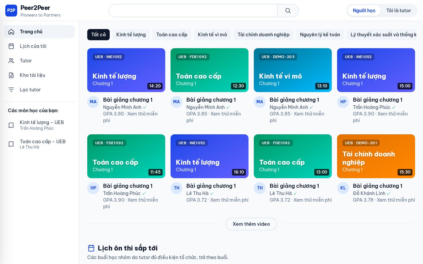423x264 pixels.
Task: Play the Toán cao cấp 13:00 video thumbnail
Action: coord(293,156)
